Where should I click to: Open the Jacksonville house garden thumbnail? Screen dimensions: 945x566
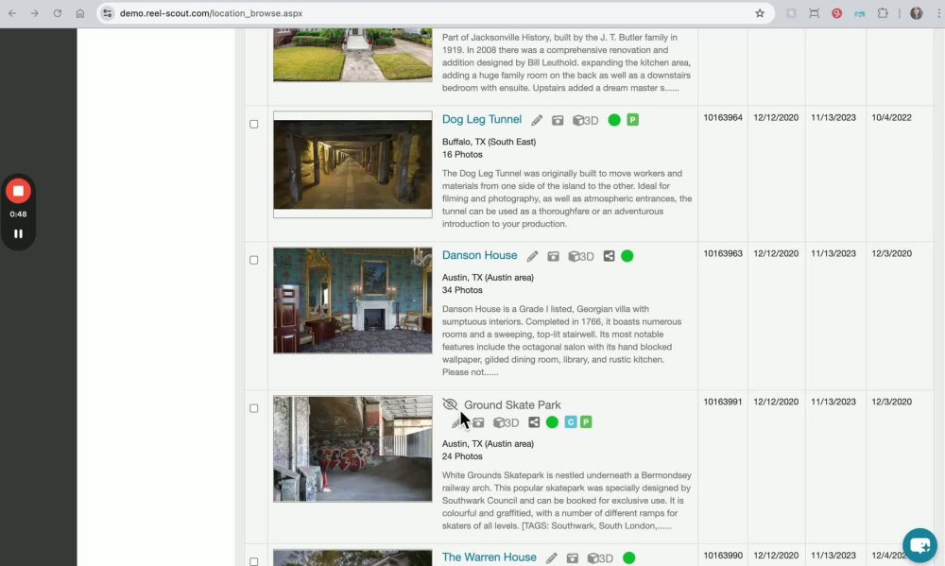[352, 55]
